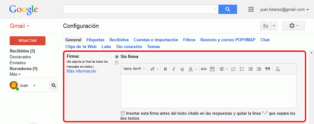Open the Temas tab
Image resolution: width=314 pixels, height=124 pixels.
[153, 46]
